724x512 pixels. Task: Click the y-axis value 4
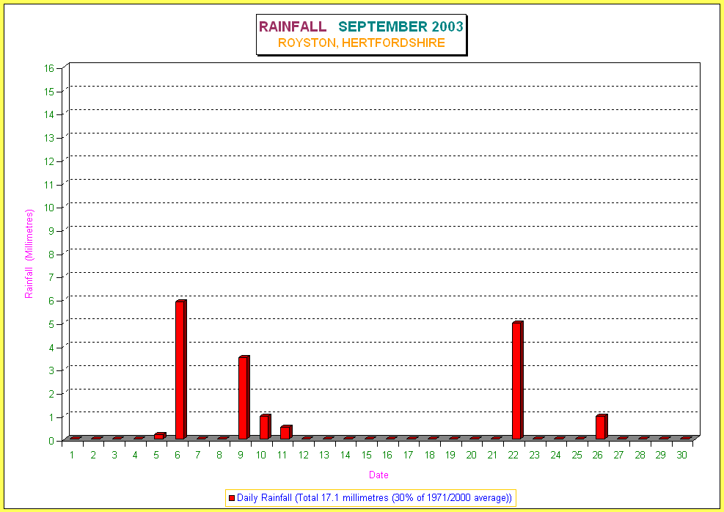pos(51,347)
